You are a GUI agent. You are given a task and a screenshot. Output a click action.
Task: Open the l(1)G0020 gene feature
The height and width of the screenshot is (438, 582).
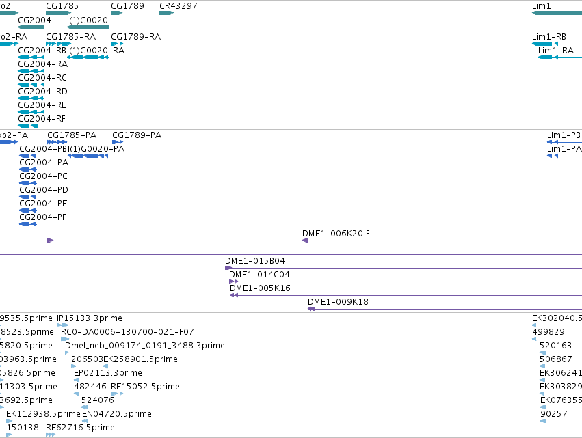(x=88, y=27)
